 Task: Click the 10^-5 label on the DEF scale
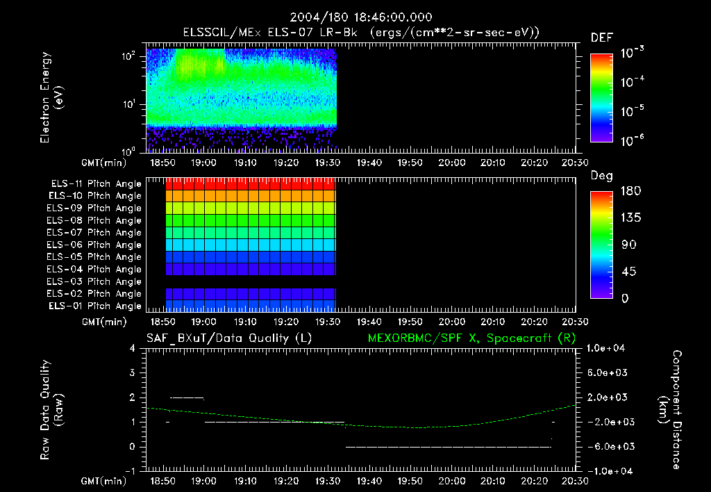click(632, 111)
